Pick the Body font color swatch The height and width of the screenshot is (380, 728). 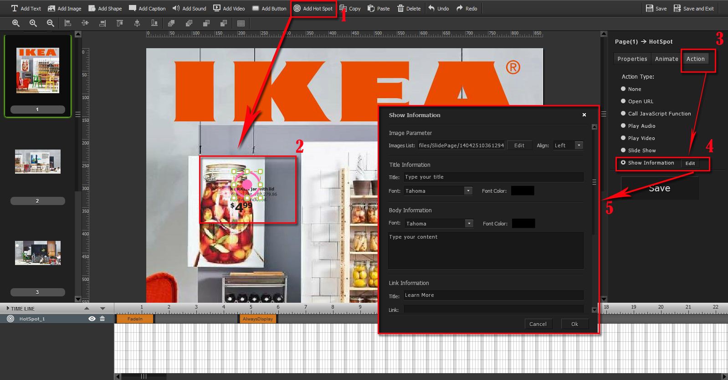pos(523,223)
